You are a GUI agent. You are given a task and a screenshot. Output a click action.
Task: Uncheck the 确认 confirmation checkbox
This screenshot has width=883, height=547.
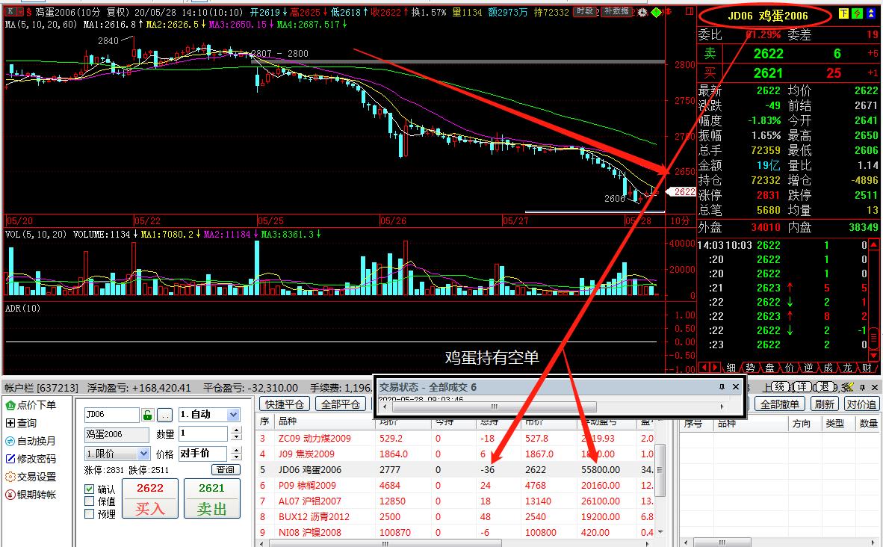click(x=90, y=489)
